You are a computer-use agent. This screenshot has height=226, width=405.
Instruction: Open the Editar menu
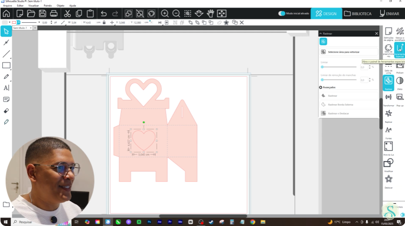coord(20,5)
